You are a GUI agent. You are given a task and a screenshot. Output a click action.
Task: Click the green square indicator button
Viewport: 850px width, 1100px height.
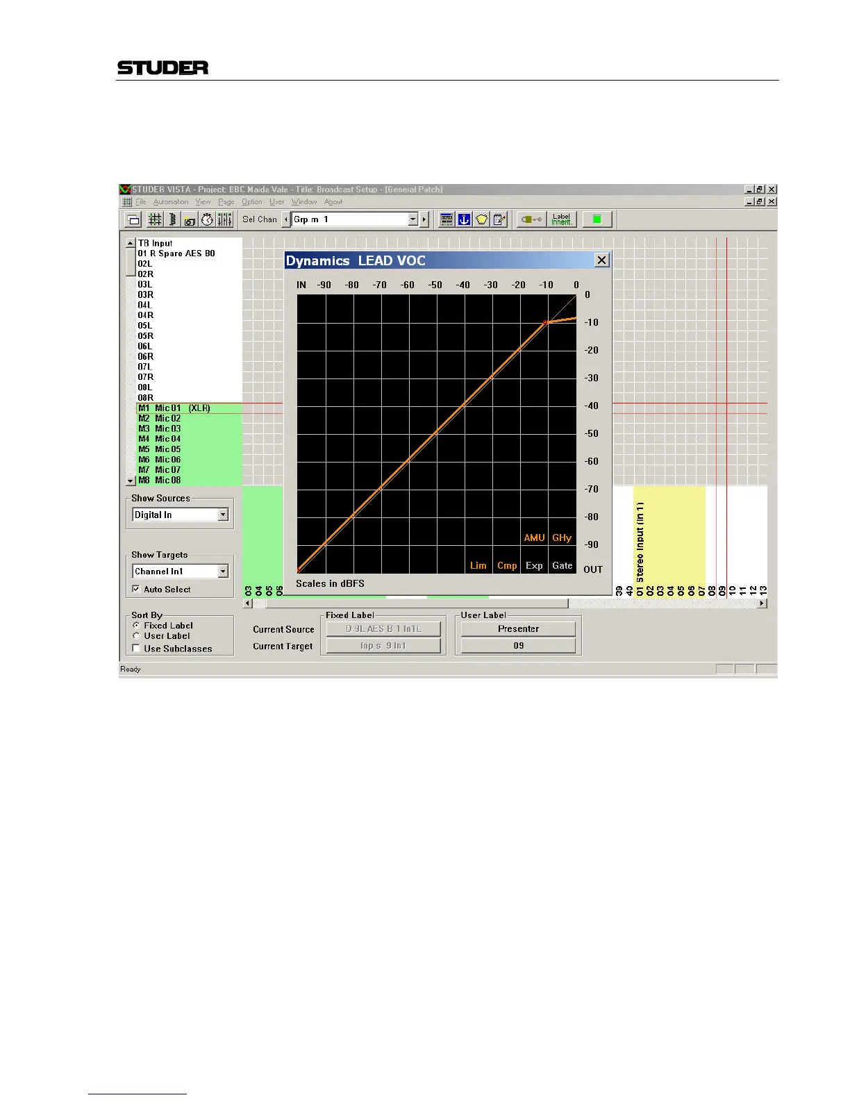tap(597, 219)
